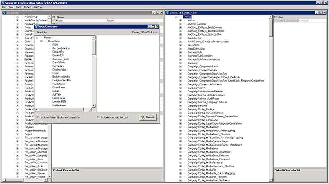
Task: Toggle Include Parent Nodes in Comparison checkbox
Action: point(38,117)
